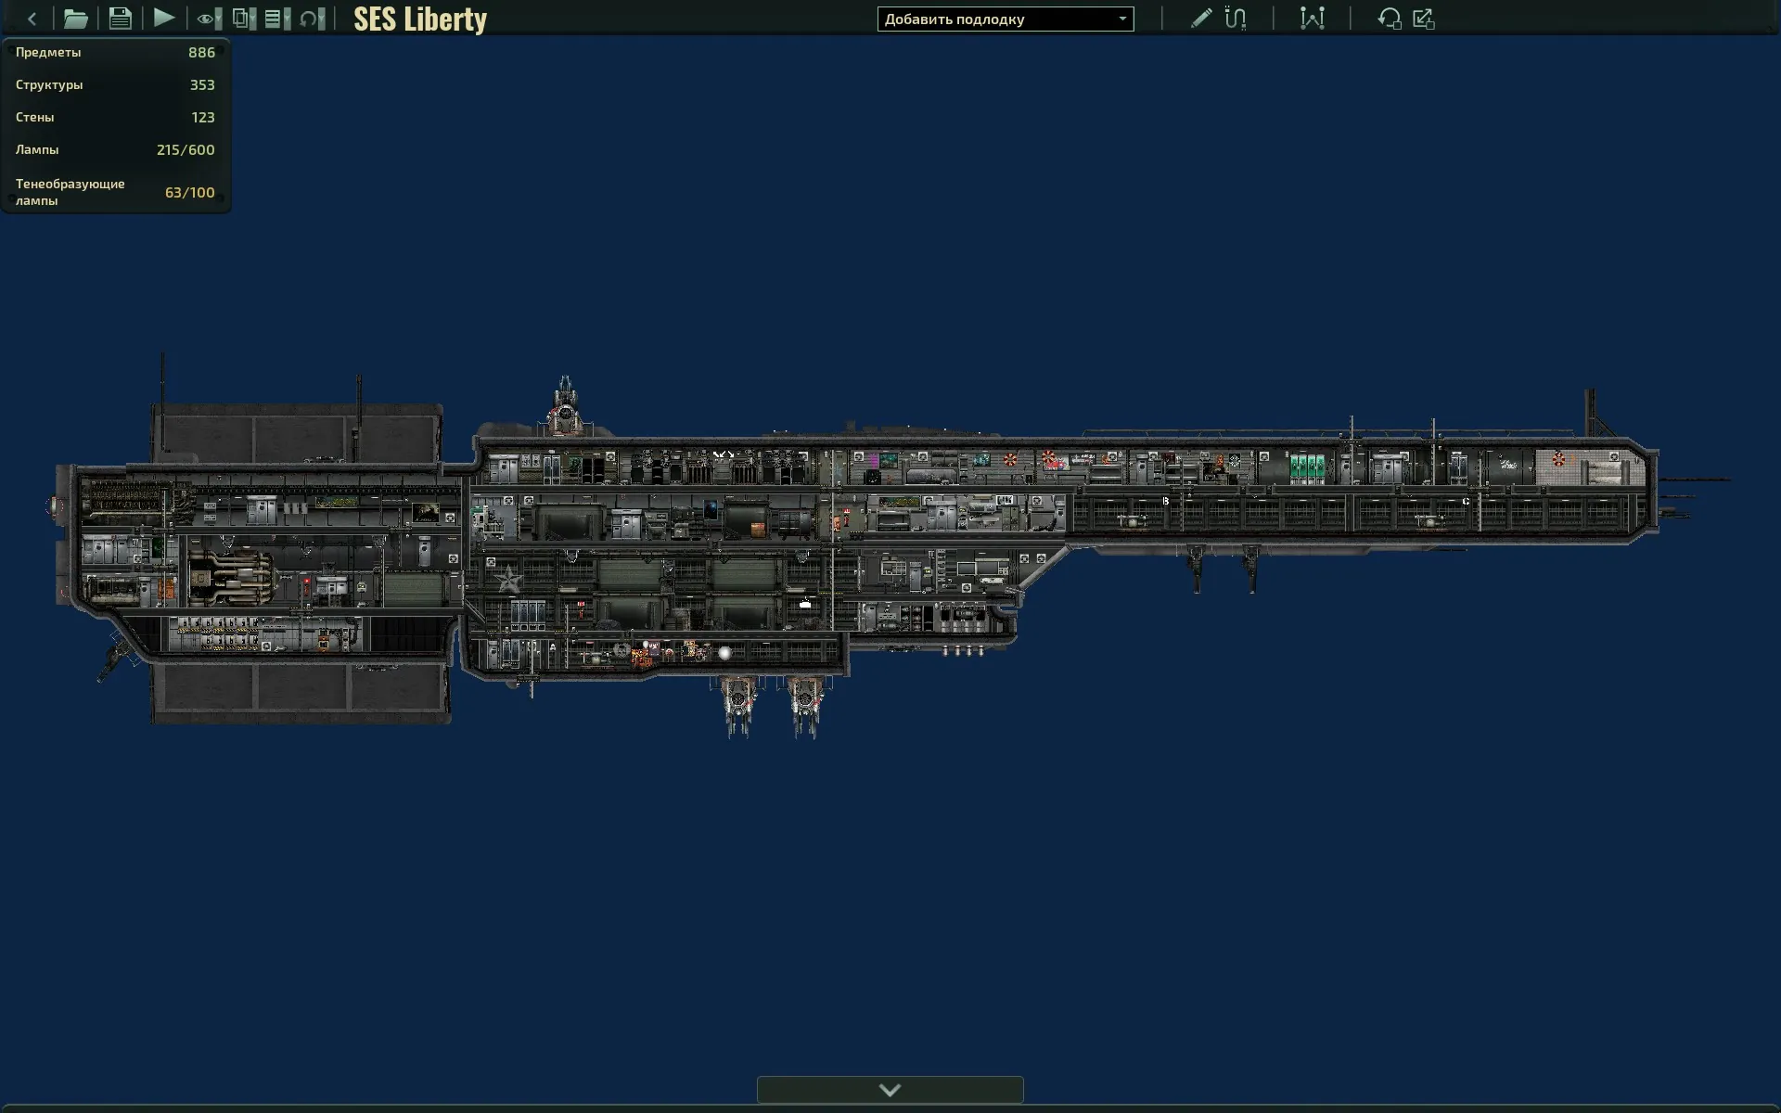
Task: Select the pencil edit mode icon
Action: click(x=1200, y=19)
